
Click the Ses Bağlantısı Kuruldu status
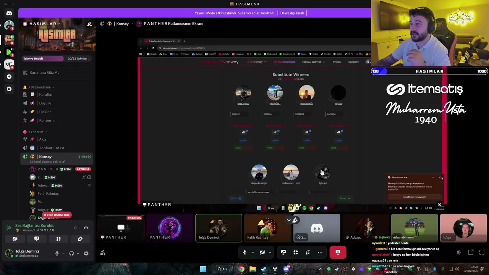(35, 225)
